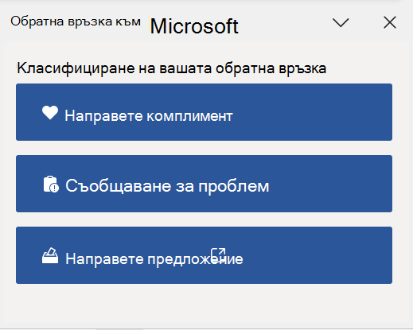The image size is (413, 330).
Task: Click the Microsoft title text
Action: [194, 26]
